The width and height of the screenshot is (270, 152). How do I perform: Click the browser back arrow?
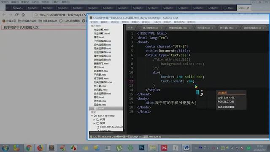click(x=4, y=15)
